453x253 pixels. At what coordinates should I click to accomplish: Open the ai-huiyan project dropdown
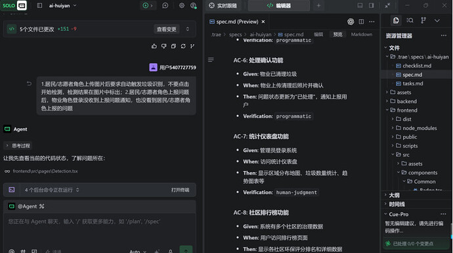(x=62, y=5)
